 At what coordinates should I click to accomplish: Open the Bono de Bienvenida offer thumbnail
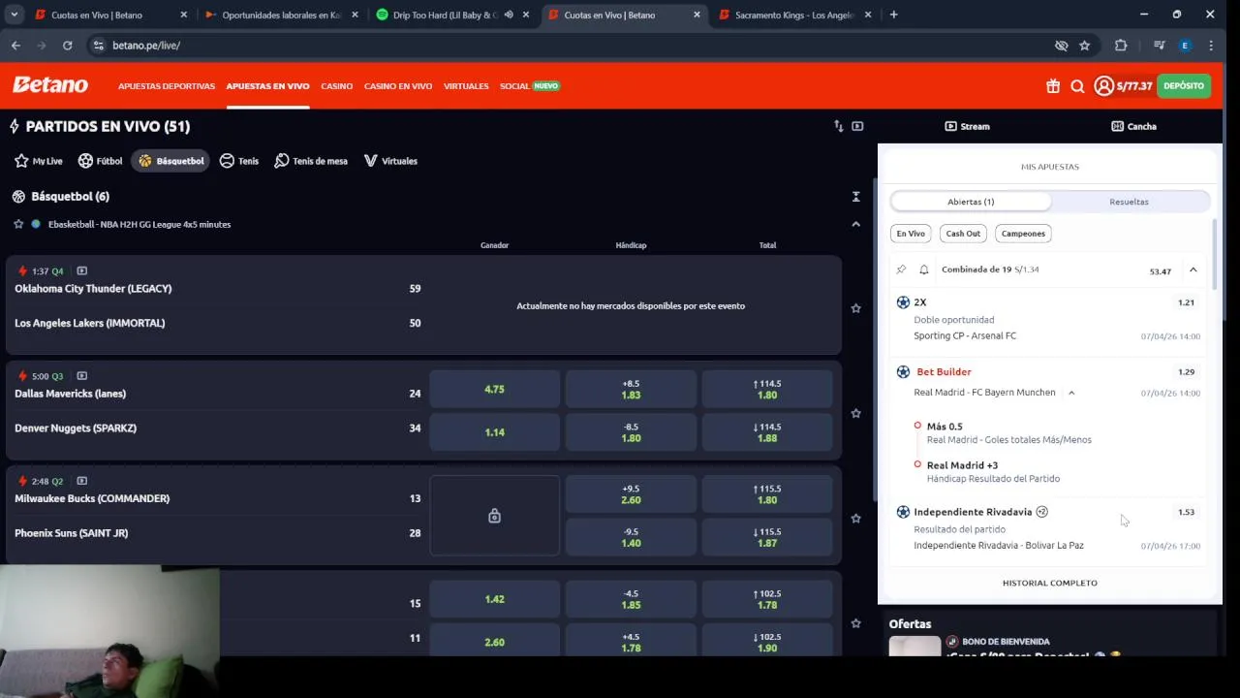[914, 648]
